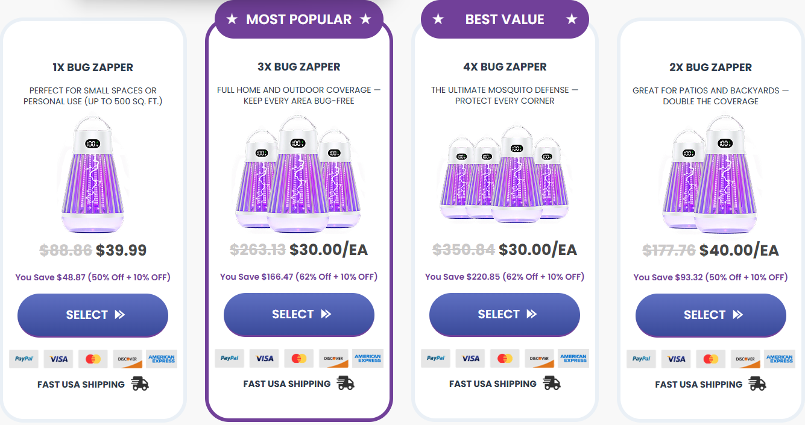
Task: Click the Most Popular badge
Action: [x=299, y=19]
